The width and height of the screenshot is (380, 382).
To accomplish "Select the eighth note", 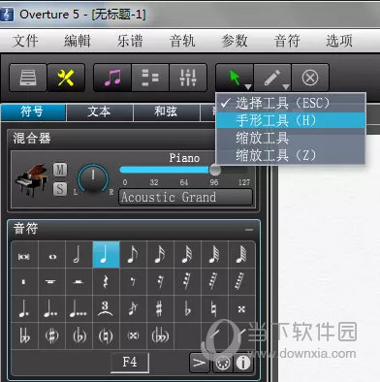I will [x=133, y=255].
